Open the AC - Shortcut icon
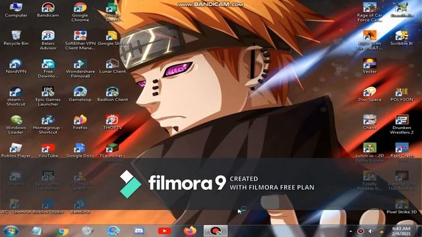This screenshot has height=237, width=422. tap(16, 206)
